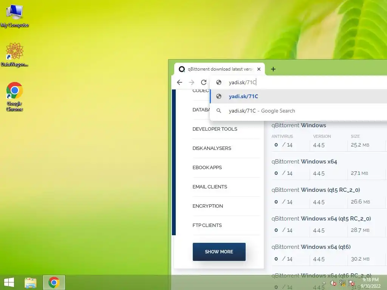Screen dimensions: 387x290
Task: Click the Chrome forward arrow
Action: point(192,82)
